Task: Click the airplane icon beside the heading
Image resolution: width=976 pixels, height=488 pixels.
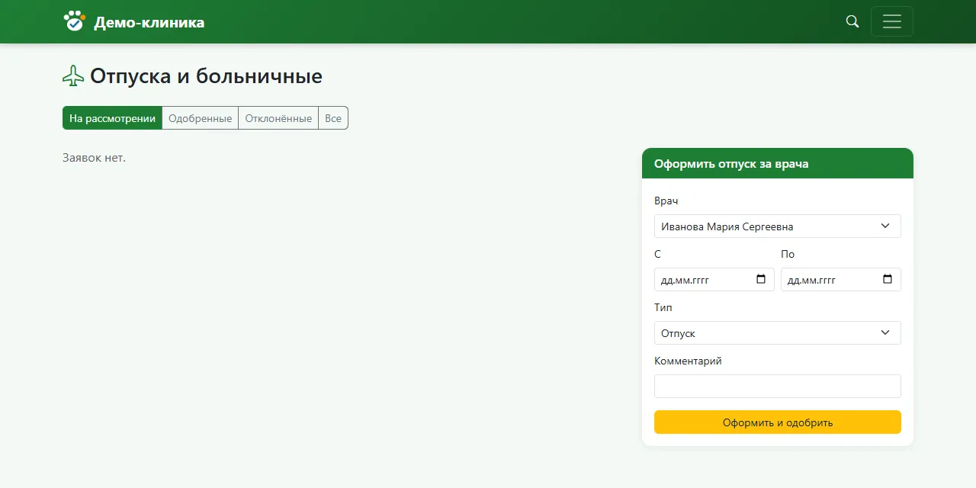Action: point(73,76)
